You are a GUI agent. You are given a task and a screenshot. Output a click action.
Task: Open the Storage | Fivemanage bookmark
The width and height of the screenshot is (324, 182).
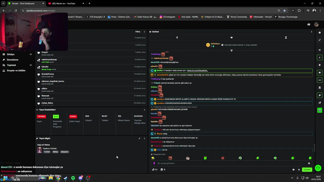pos(286,17)
